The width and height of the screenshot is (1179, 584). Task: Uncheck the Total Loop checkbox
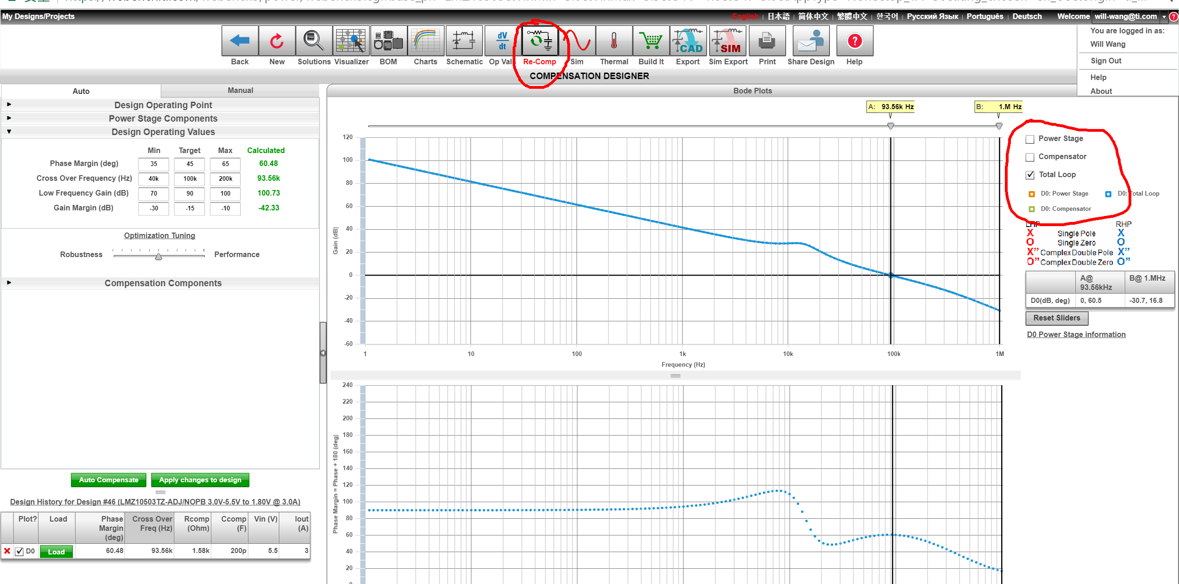[x=1030, y=175]
